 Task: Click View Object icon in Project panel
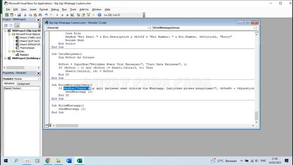pyautogui.click(x=11, y=25)
